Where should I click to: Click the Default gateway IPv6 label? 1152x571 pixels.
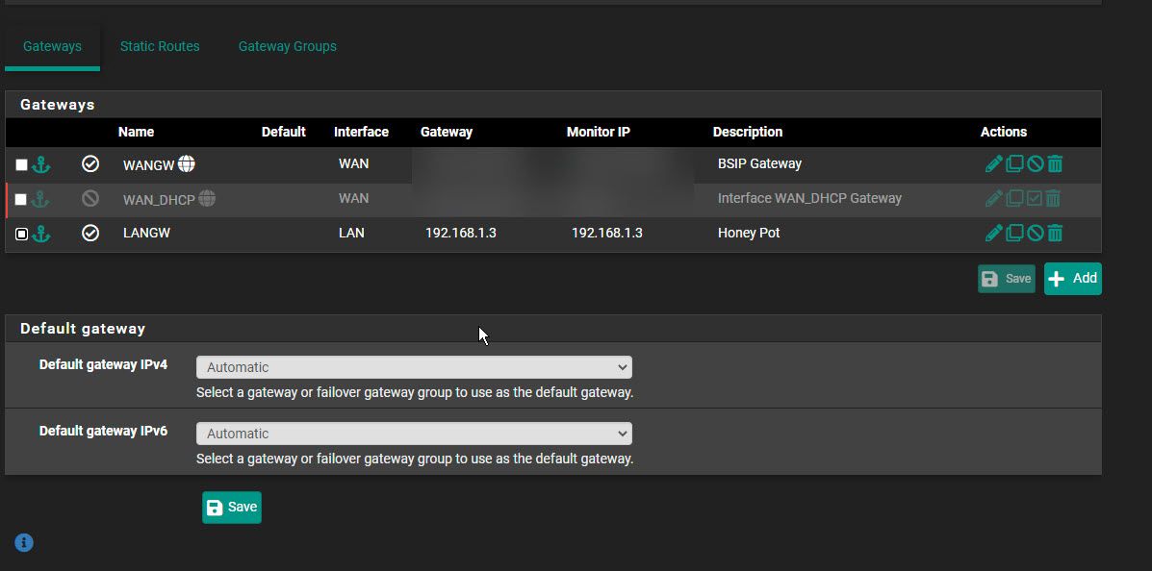104,431
